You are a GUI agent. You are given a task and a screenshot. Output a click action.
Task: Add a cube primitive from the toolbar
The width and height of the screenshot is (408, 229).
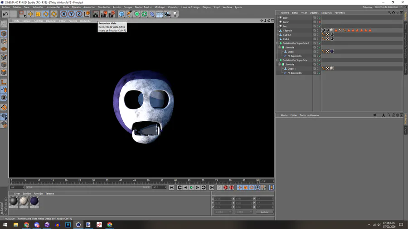pos(121,14)
